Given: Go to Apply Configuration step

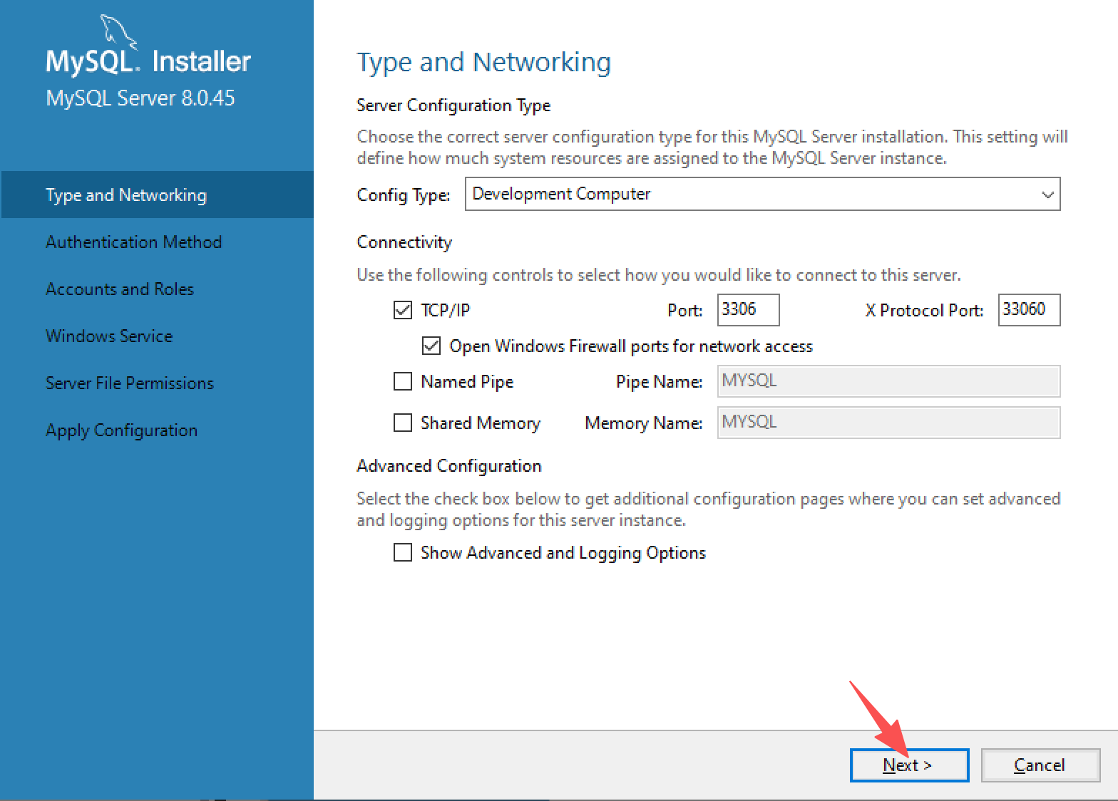Looking at the screenshot, I should [157, 430].
